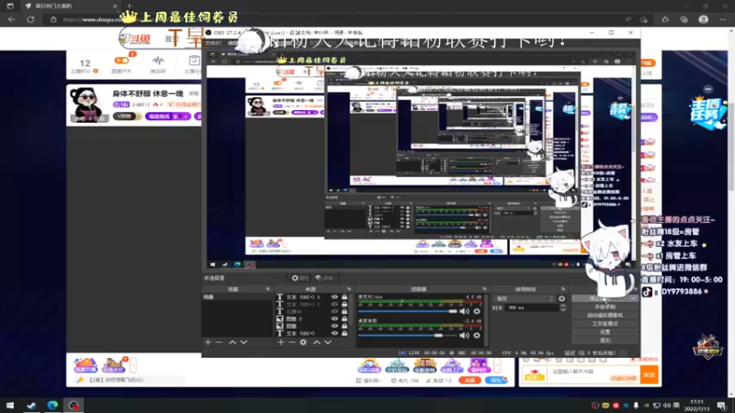Adjust the transition duration spinner arrows
735x413 pixels.
563,307
